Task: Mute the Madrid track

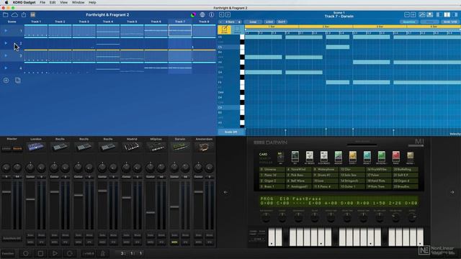Action: (138, 235)
